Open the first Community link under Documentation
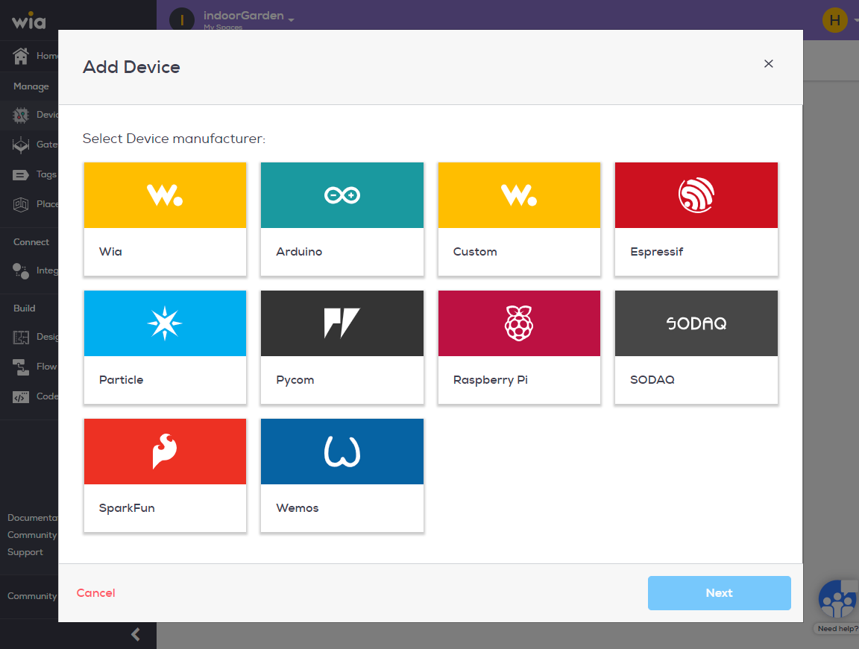 (x=32, y=535)
